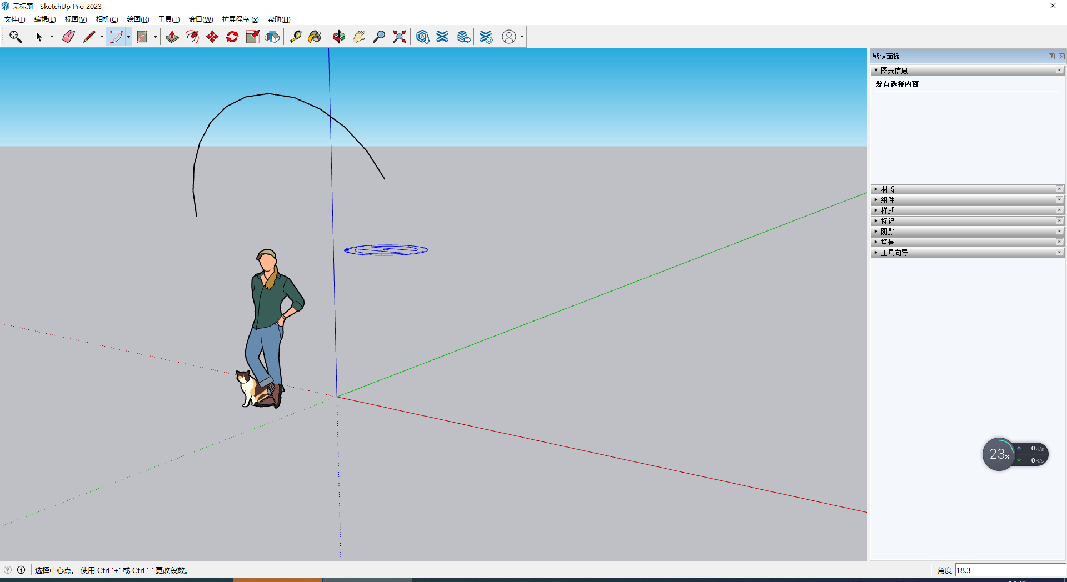Open the 相机(C) menu

click(x=107, y=19)
